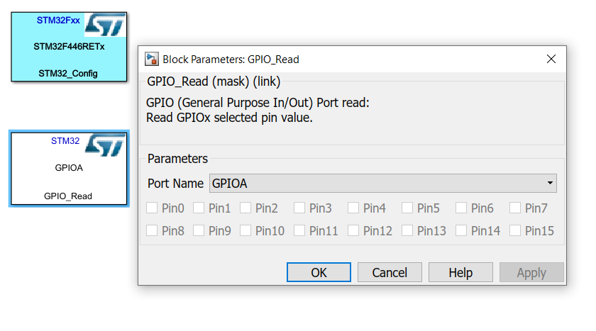Viewport: 596px width, 331px height.
Task: Enable the Pin3 checkbox
Action: pos(299,208)
